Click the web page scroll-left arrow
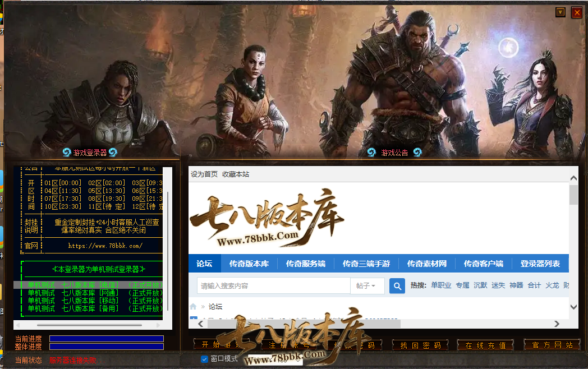588x369 pixels. 201,324
